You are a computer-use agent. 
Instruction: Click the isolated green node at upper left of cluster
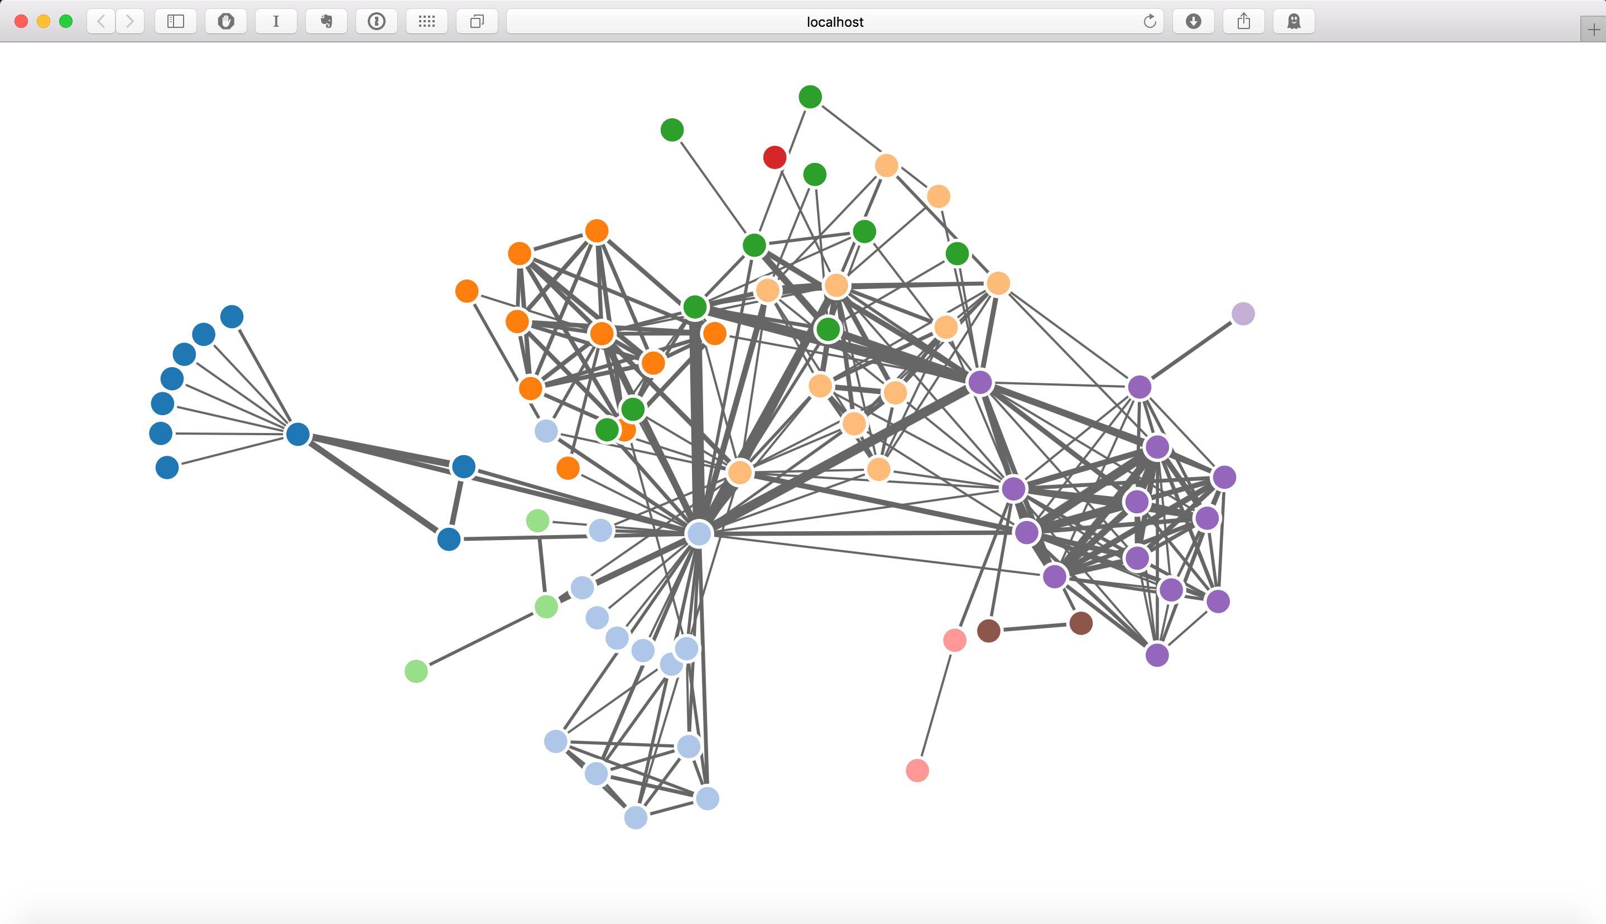click(x=672, y=129)
